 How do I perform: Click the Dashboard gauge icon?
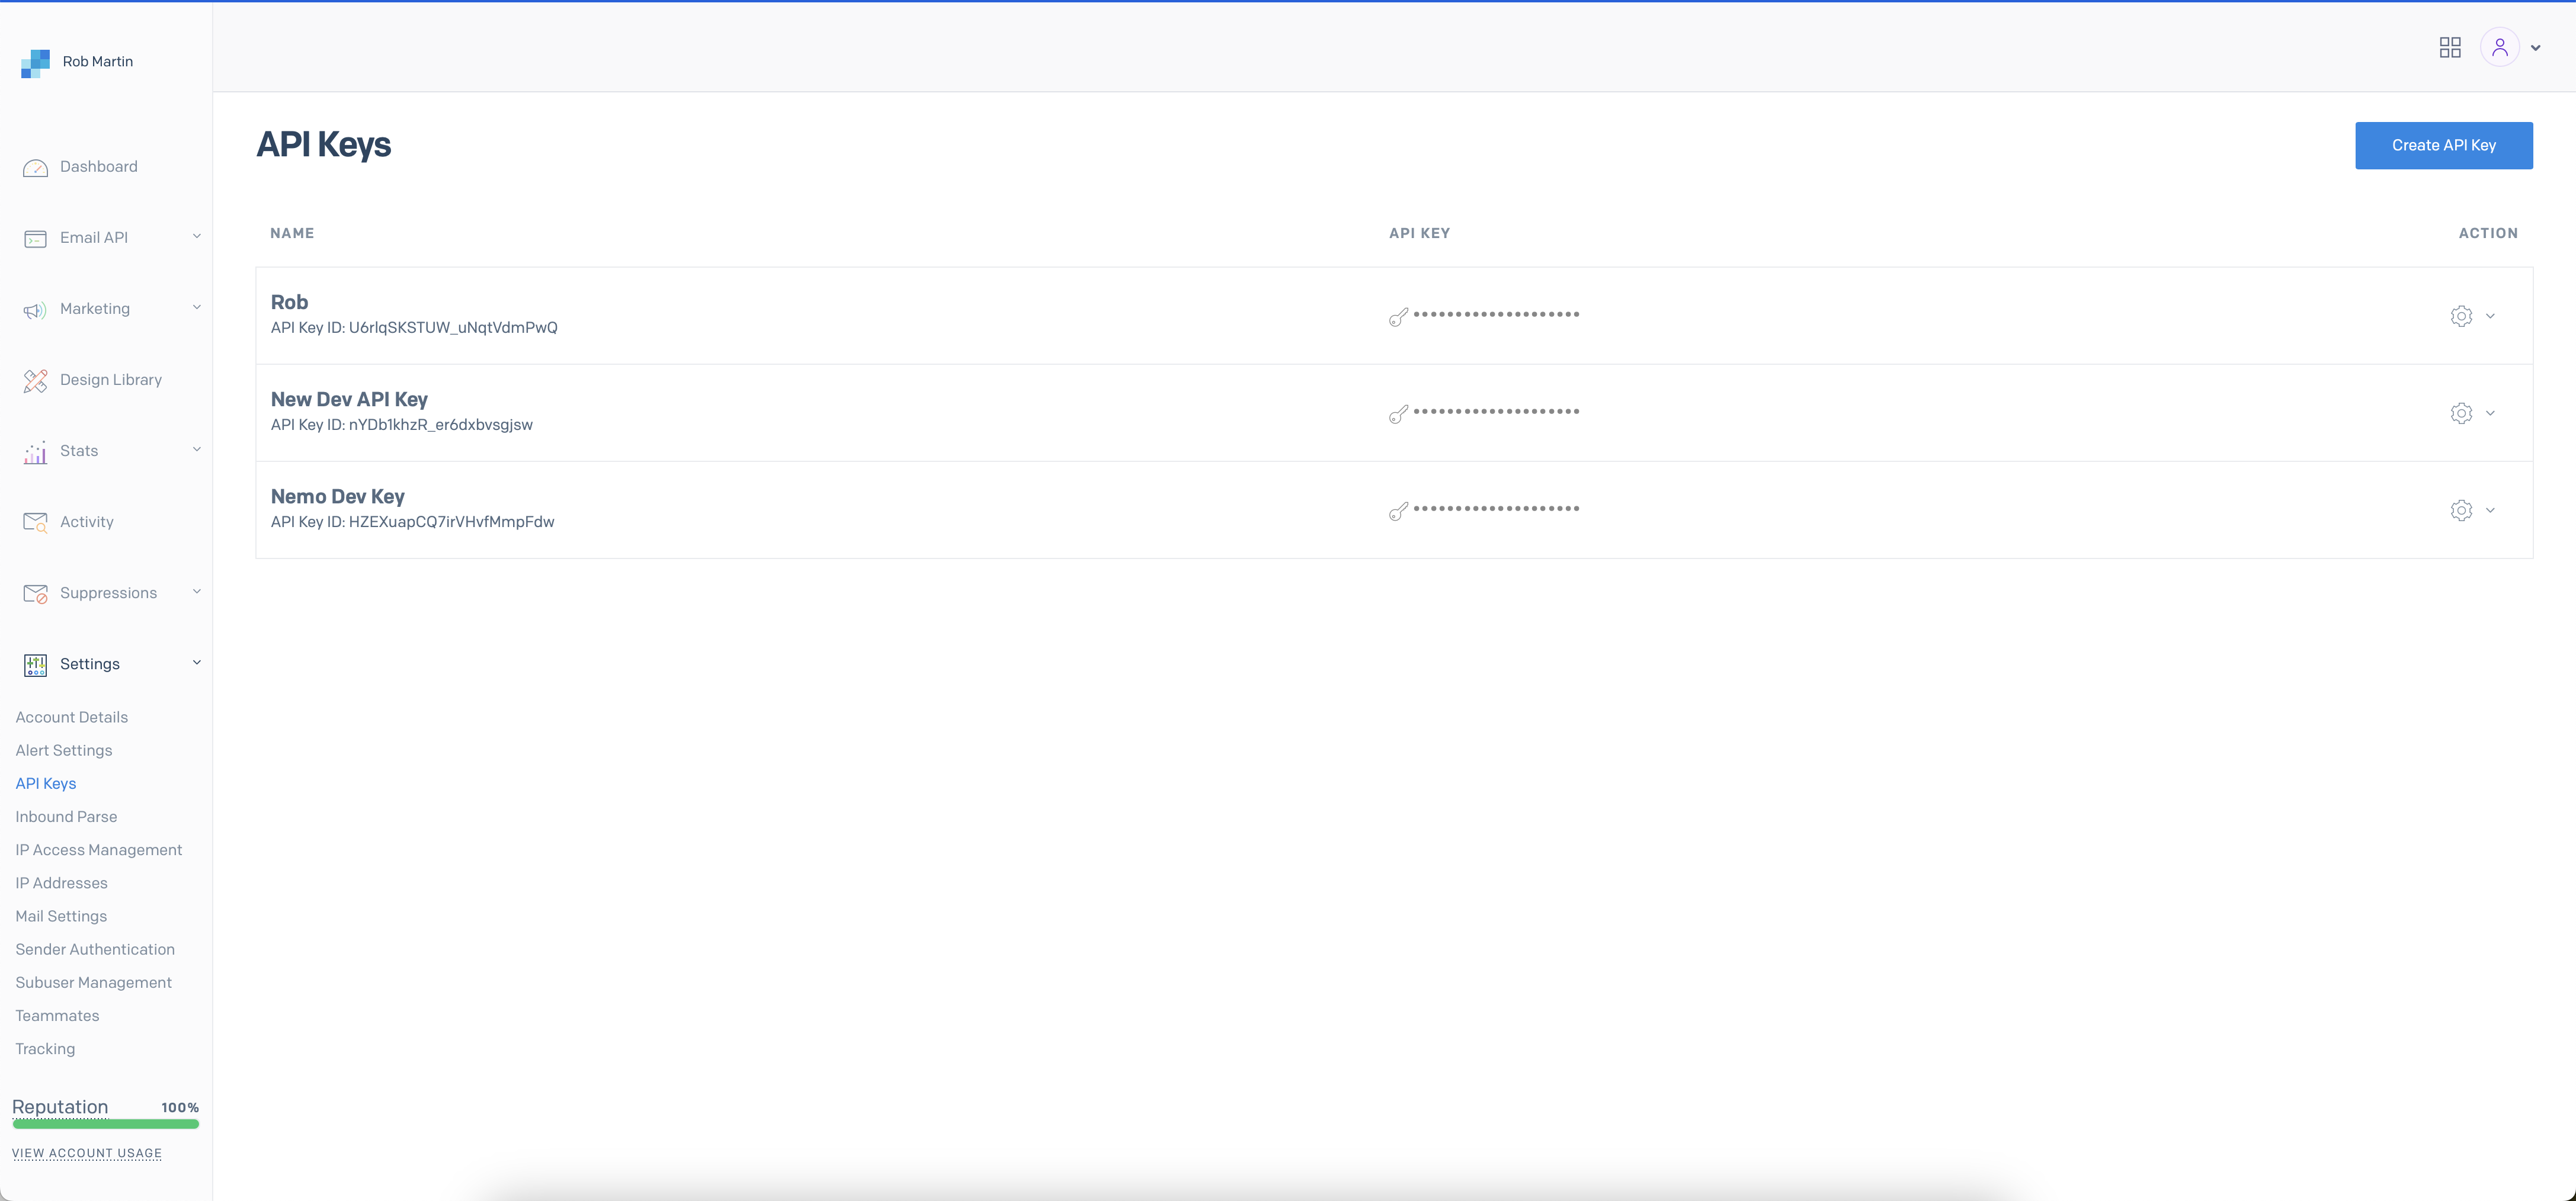click(x=35, y=168)
